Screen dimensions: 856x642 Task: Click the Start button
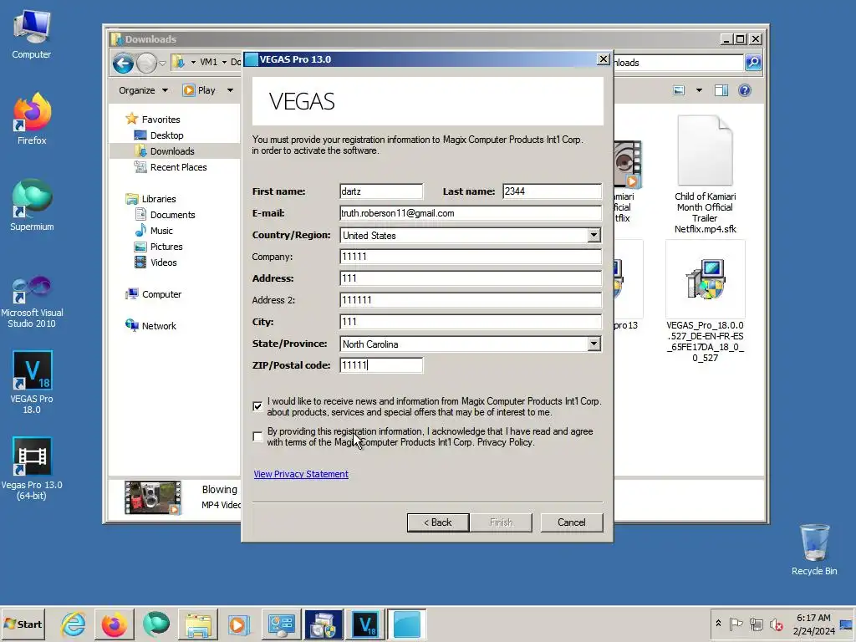[23, 624]
